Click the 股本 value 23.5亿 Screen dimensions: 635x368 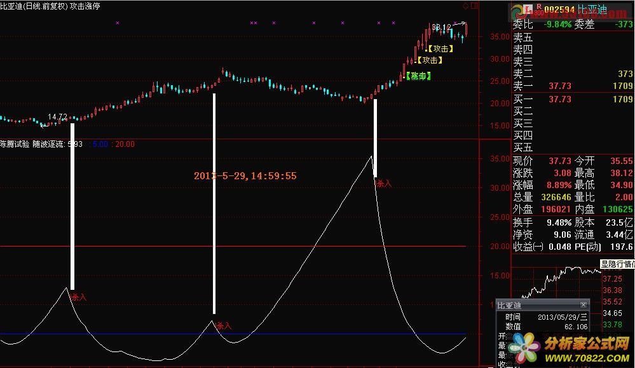pyautogui.click(x=620, y=222)
